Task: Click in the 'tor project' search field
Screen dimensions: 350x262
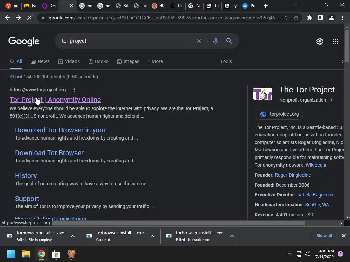Action: (127, 41)
